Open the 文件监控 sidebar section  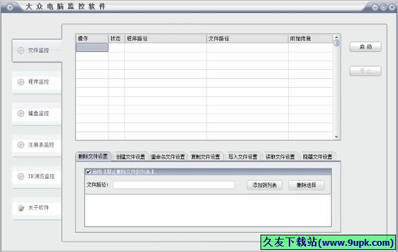(37, 51)
